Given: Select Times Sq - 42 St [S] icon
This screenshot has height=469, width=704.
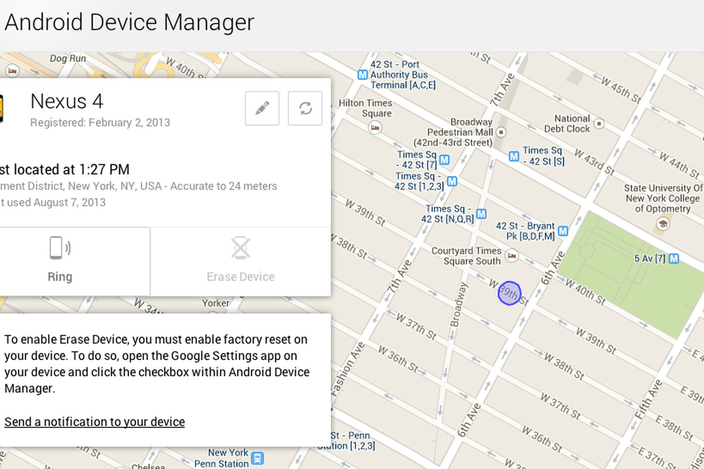Looking at the screenshot, I should coord(514,156).
